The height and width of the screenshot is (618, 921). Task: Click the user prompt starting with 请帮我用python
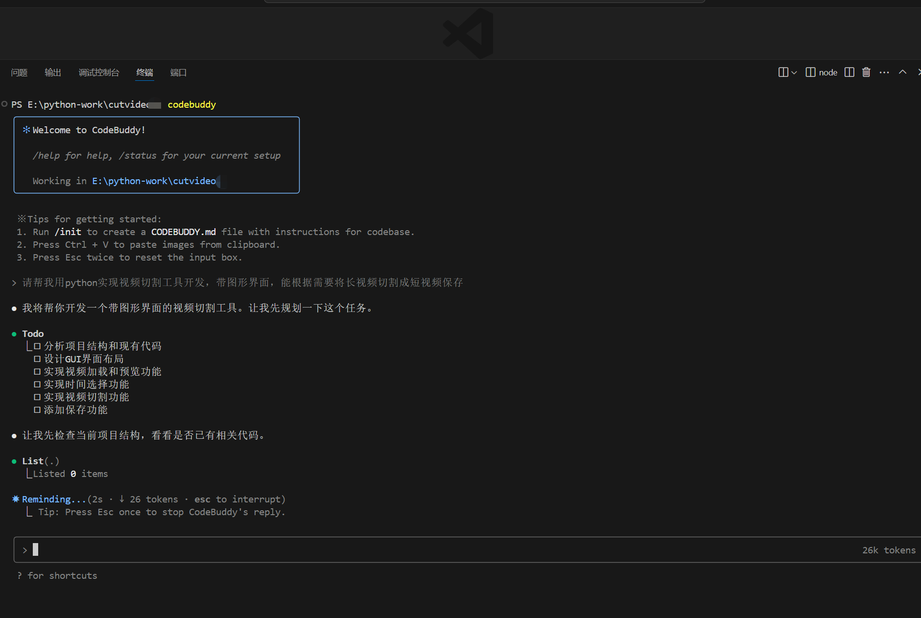[243, 283]
